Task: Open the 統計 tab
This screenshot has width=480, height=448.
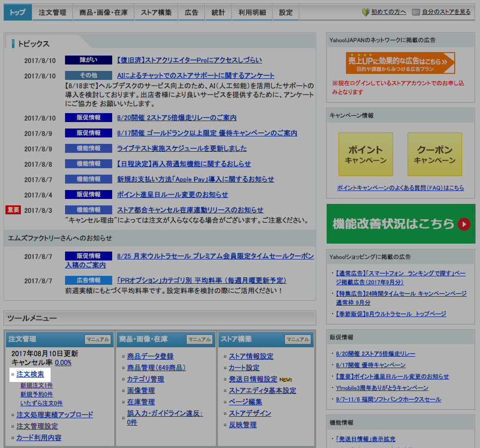Action: click(x=218, y=12)
